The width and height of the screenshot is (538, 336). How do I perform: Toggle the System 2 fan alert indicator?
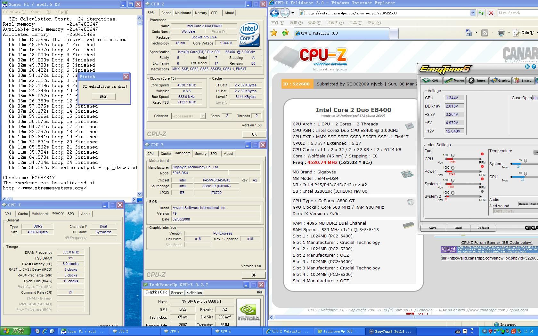point(482,191)
